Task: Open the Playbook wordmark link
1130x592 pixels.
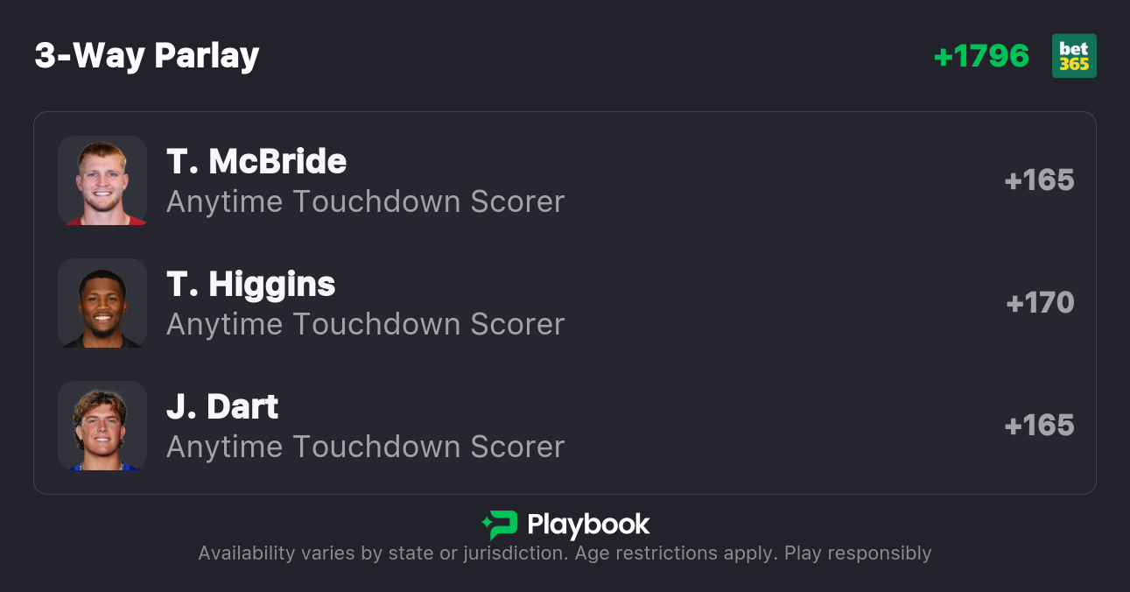Action: 588,525
